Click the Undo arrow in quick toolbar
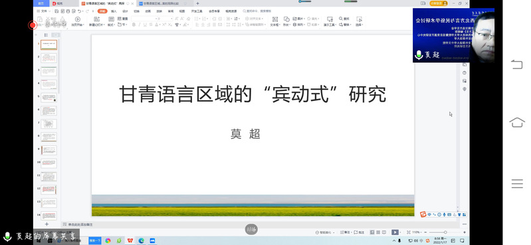The width and height of the screenshot is (531, 245). (79, 11)
